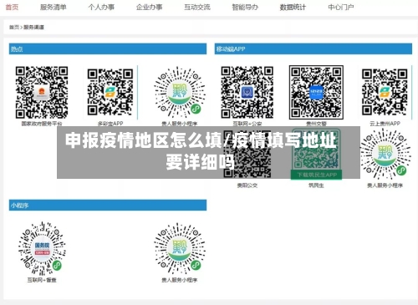The image size is (418, 305).
Task: Click 贵人服务小程序 caption under 移动端APP section
Action: [385, 186]
